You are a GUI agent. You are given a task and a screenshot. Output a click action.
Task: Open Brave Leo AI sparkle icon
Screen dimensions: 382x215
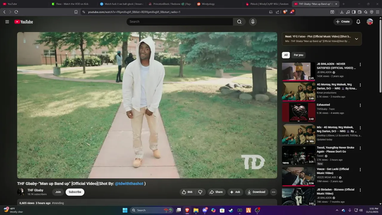(366, 12)
